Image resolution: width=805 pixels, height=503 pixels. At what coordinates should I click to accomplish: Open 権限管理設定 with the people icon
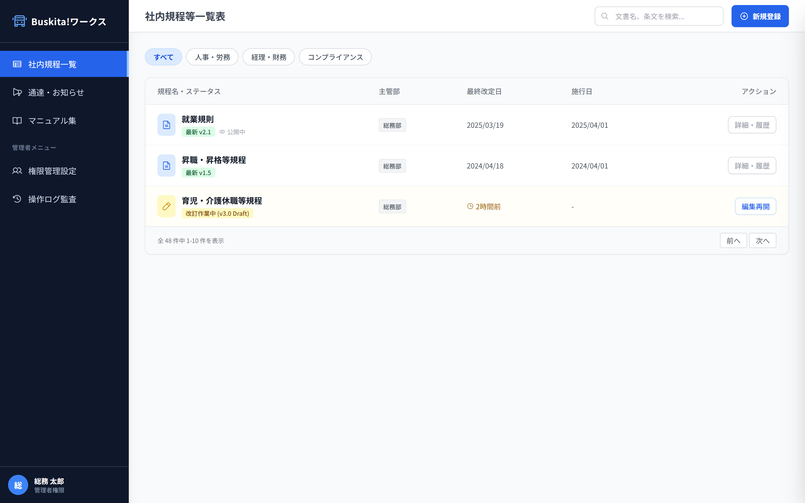pyautogui.click(x=17, y=171)
